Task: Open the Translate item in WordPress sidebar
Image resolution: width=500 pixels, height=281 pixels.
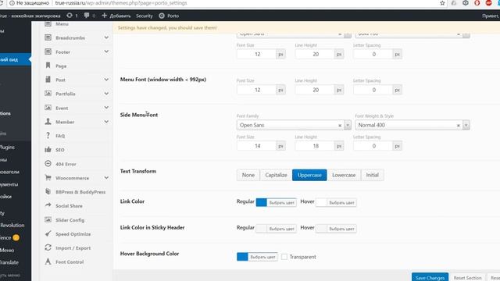Action: [9, 262]
